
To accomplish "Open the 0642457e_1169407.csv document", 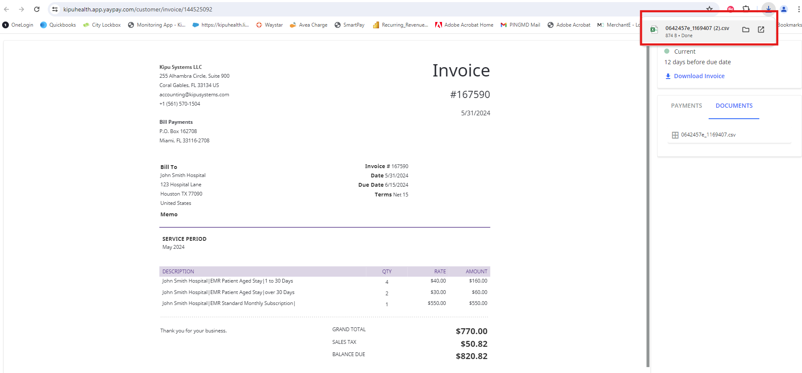I will point(708,135).
